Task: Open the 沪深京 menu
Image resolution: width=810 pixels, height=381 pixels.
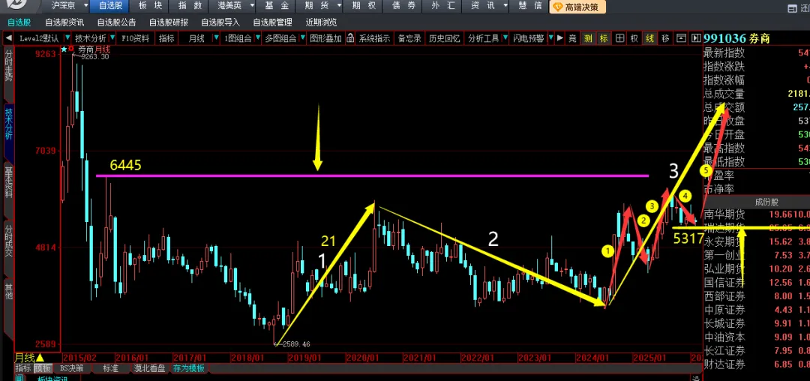Action: pos(62,6)
